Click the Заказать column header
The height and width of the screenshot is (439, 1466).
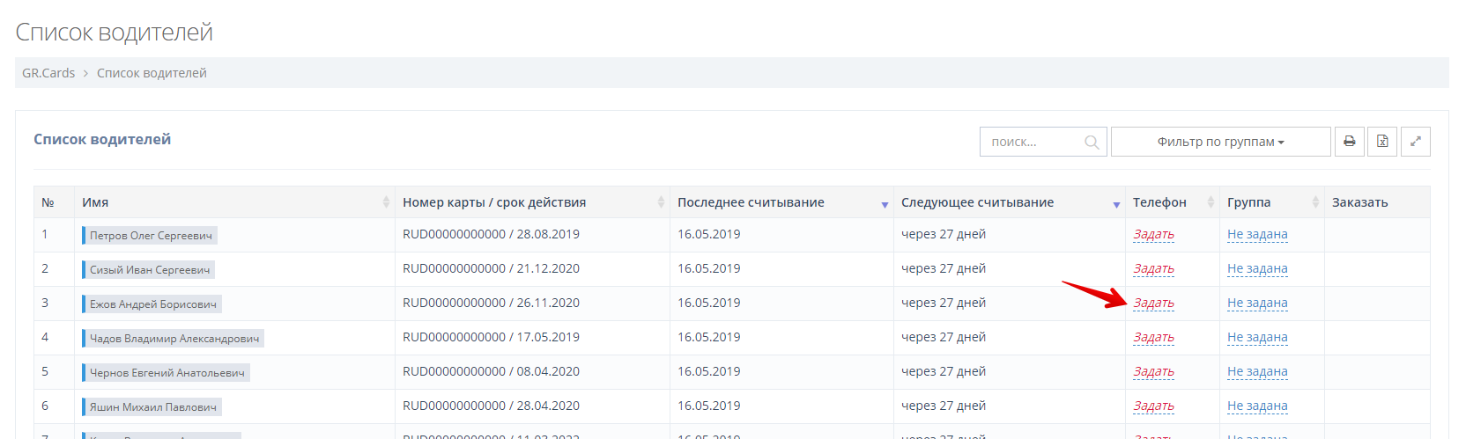coord(1377,202)
